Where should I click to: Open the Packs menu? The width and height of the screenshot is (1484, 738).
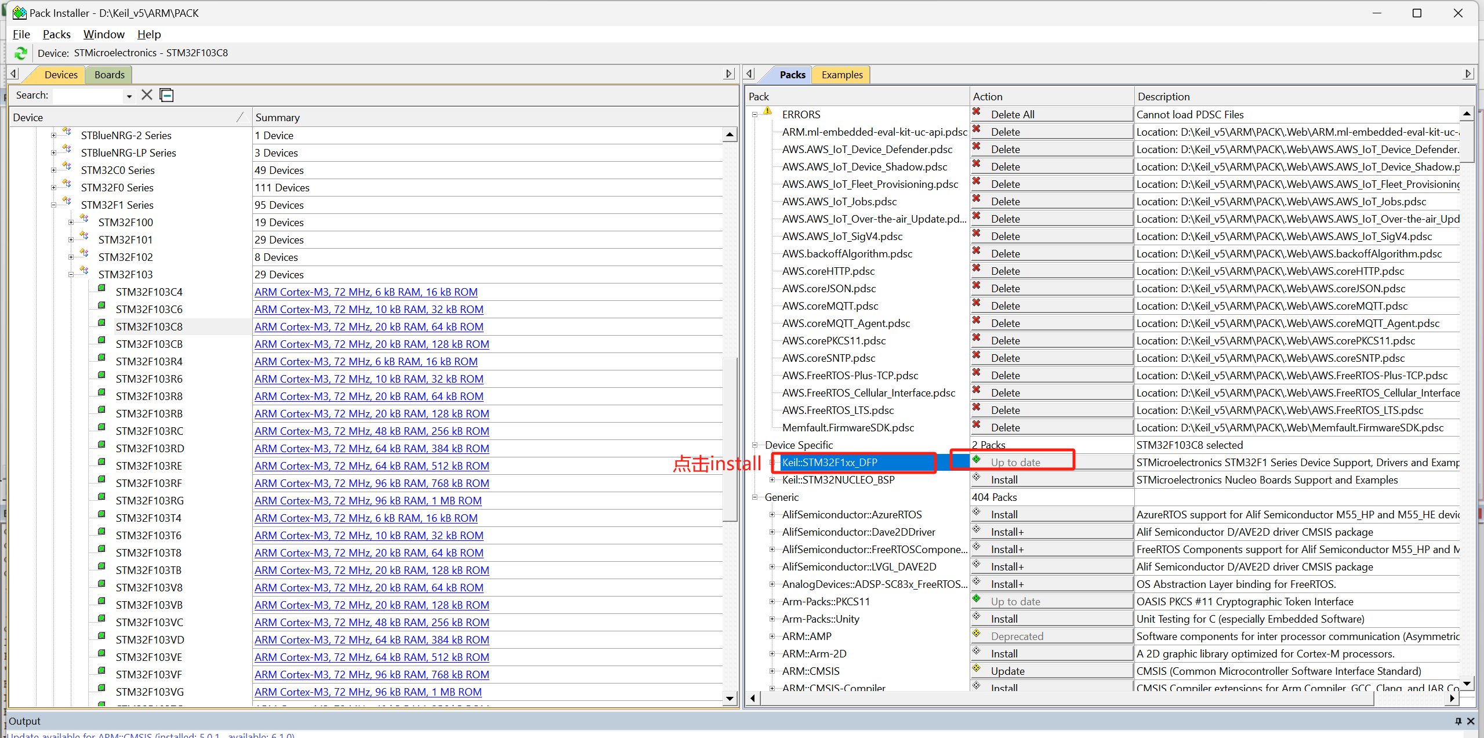[x=56, y=34]
